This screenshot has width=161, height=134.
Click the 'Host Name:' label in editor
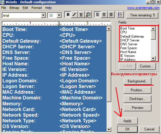16,64
